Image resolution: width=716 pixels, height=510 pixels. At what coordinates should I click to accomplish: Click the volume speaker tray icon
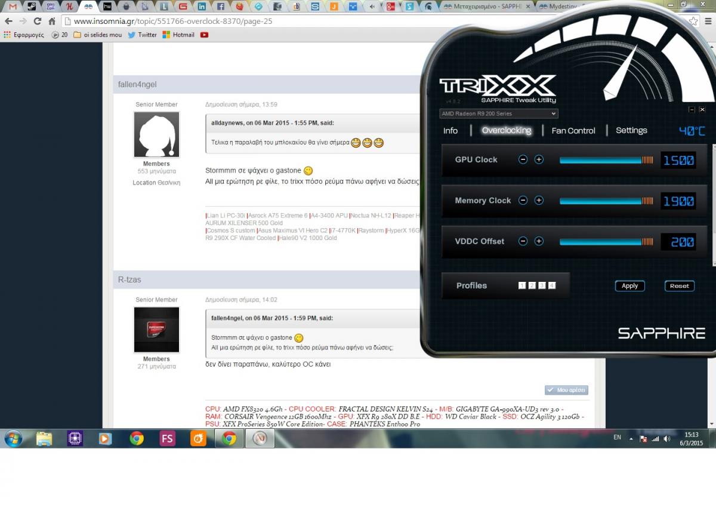[667, 438]
